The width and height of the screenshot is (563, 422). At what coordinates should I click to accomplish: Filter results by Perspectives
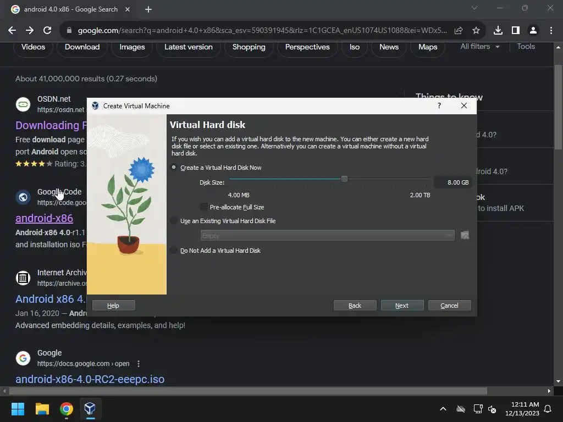(x=307, y=47)
